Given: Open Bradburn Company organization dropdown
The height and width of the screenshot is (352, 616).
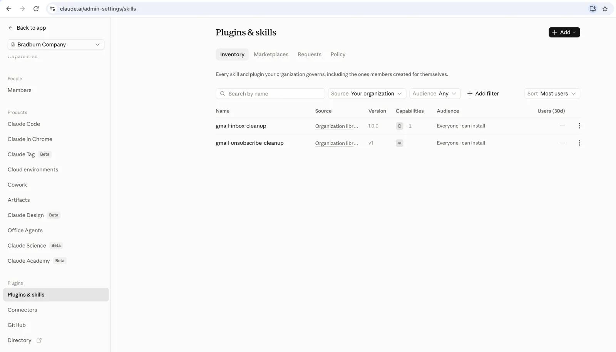Looking at the screenshot, I should [56, 44].
